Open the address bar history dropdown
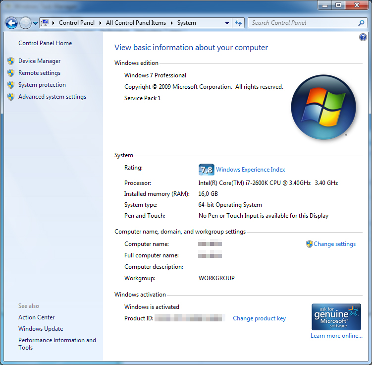The width and height of the screenshot is (372, 365). tap(227, 23)
